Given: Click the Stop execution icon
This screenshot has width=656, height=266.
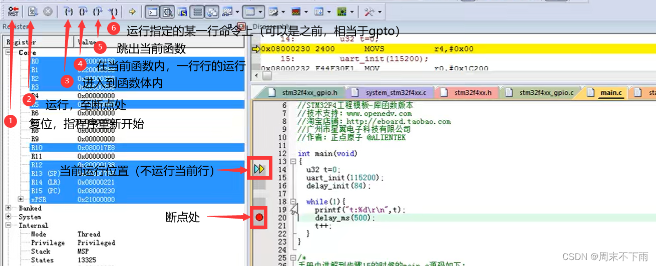Looking at the screenshot, I should click(x=48, y=11).
